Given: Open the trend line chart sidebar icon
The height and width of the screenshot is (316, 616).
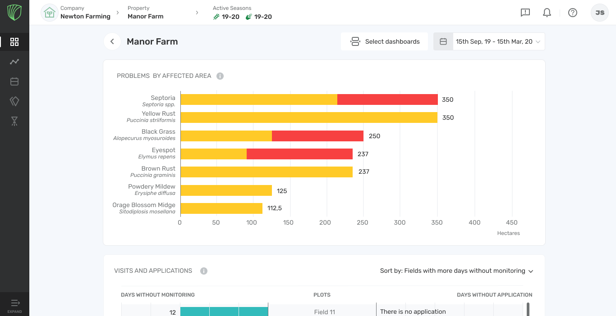Looking at the screenshot, I should pyautogui.click(x=14, y=62).
